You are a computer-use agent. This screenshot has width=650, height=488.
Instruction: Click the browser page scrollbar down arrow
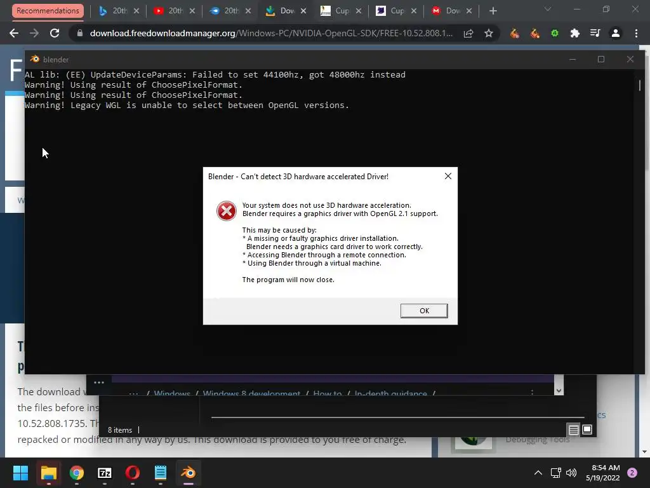tap(644, 452)
